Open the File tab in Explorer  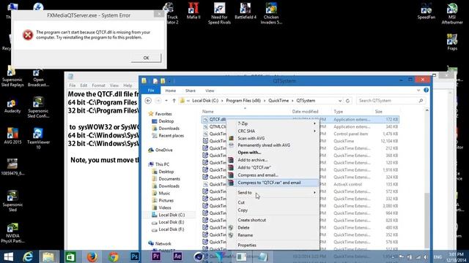pyautogui.click(x=151, y=91)
